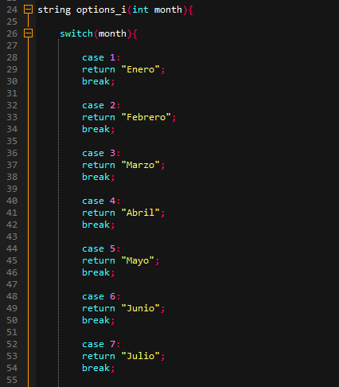Viewport: 339px width, 387px height.
Task: Click the 'string' return type keyword
Action: coord(54,10)
